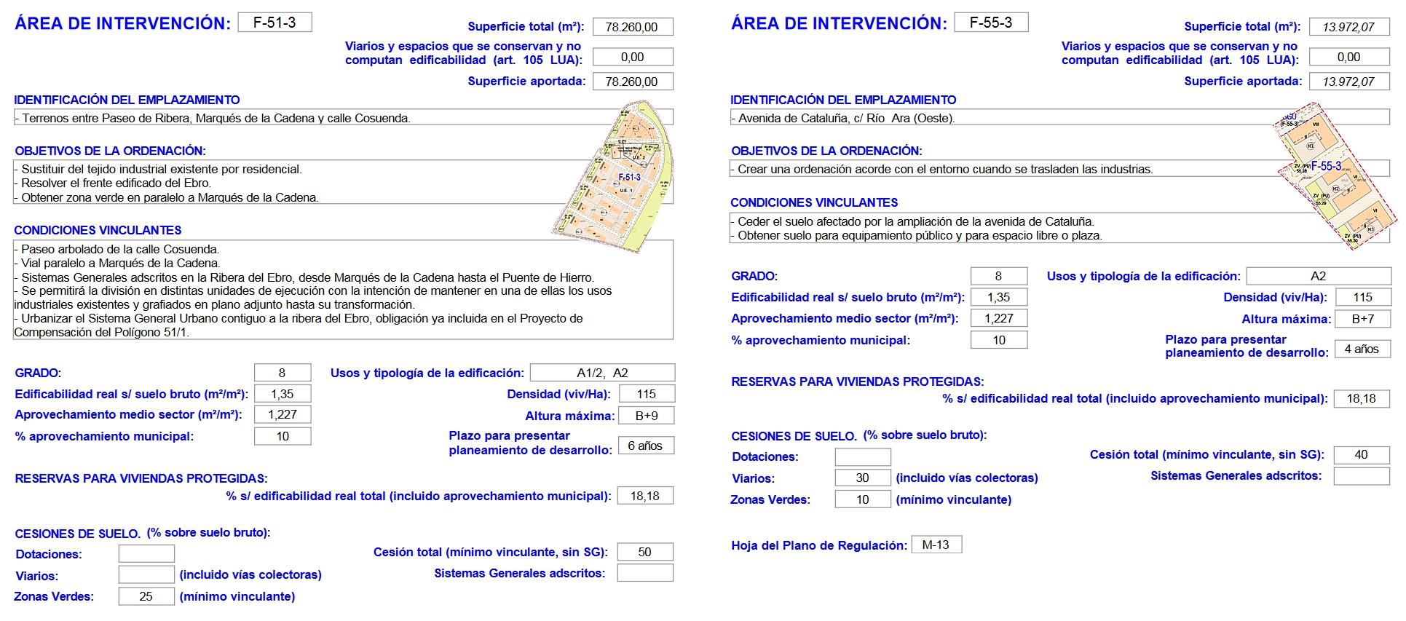Click the A1/2, A2 typology field

(x=602, y=373)
